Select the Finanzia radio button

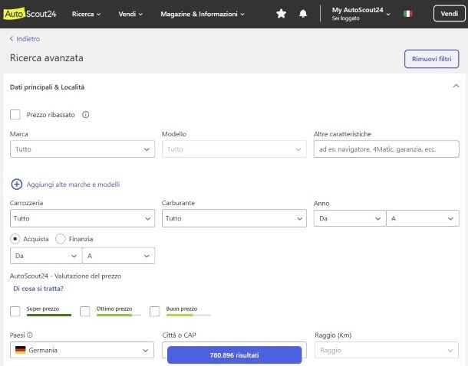(61, 239)
